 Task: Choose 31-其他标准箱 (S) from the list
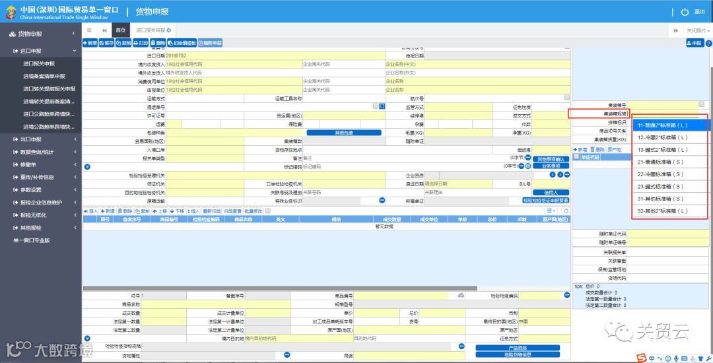tap(669, 199)
